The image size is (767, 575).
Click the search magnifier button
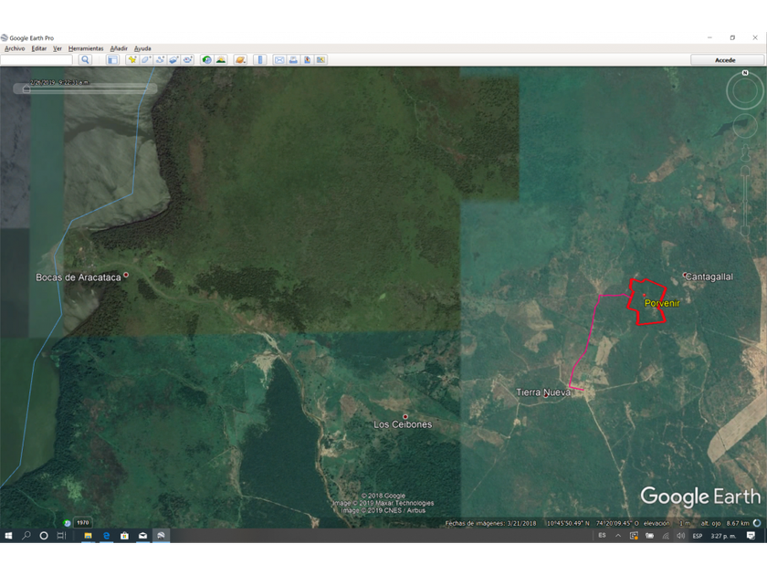85,59
